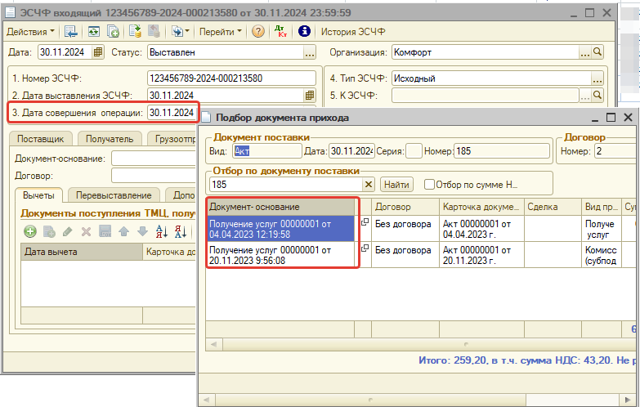Click the blue info icon
This screenshot has height=407, width=640.
pyautogui.click(x=304, y=31)
